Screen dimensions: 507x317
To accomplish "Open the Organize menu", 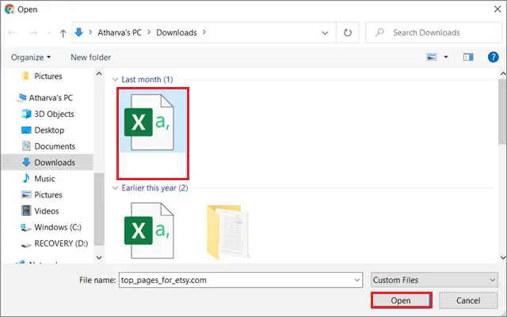I will (x=31, y=58).
